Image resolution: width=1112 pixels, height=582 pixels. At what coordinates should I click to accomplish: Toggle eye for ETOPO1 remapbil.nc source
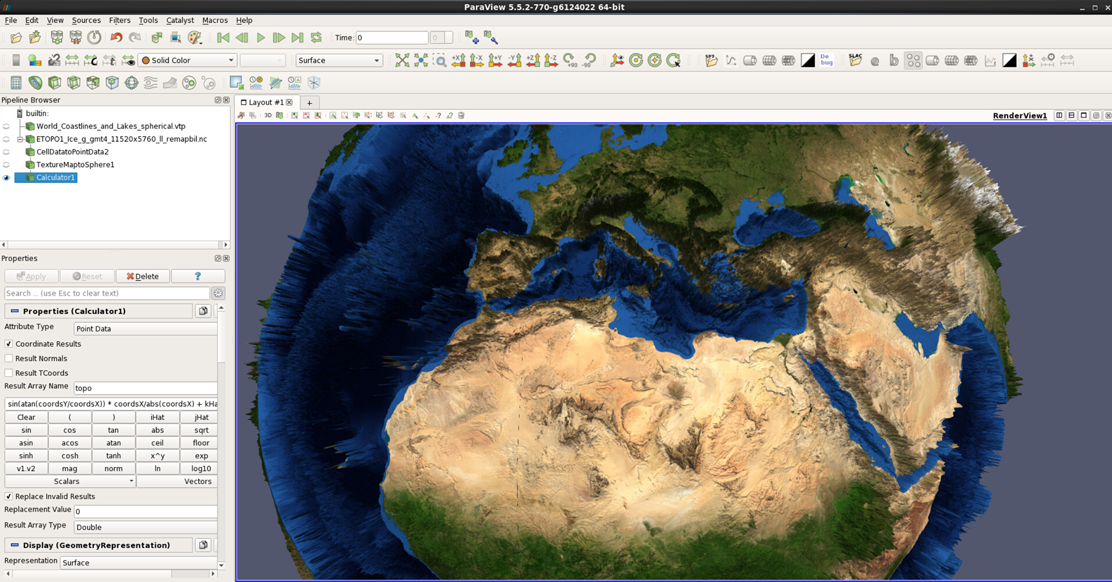[6, 139]
